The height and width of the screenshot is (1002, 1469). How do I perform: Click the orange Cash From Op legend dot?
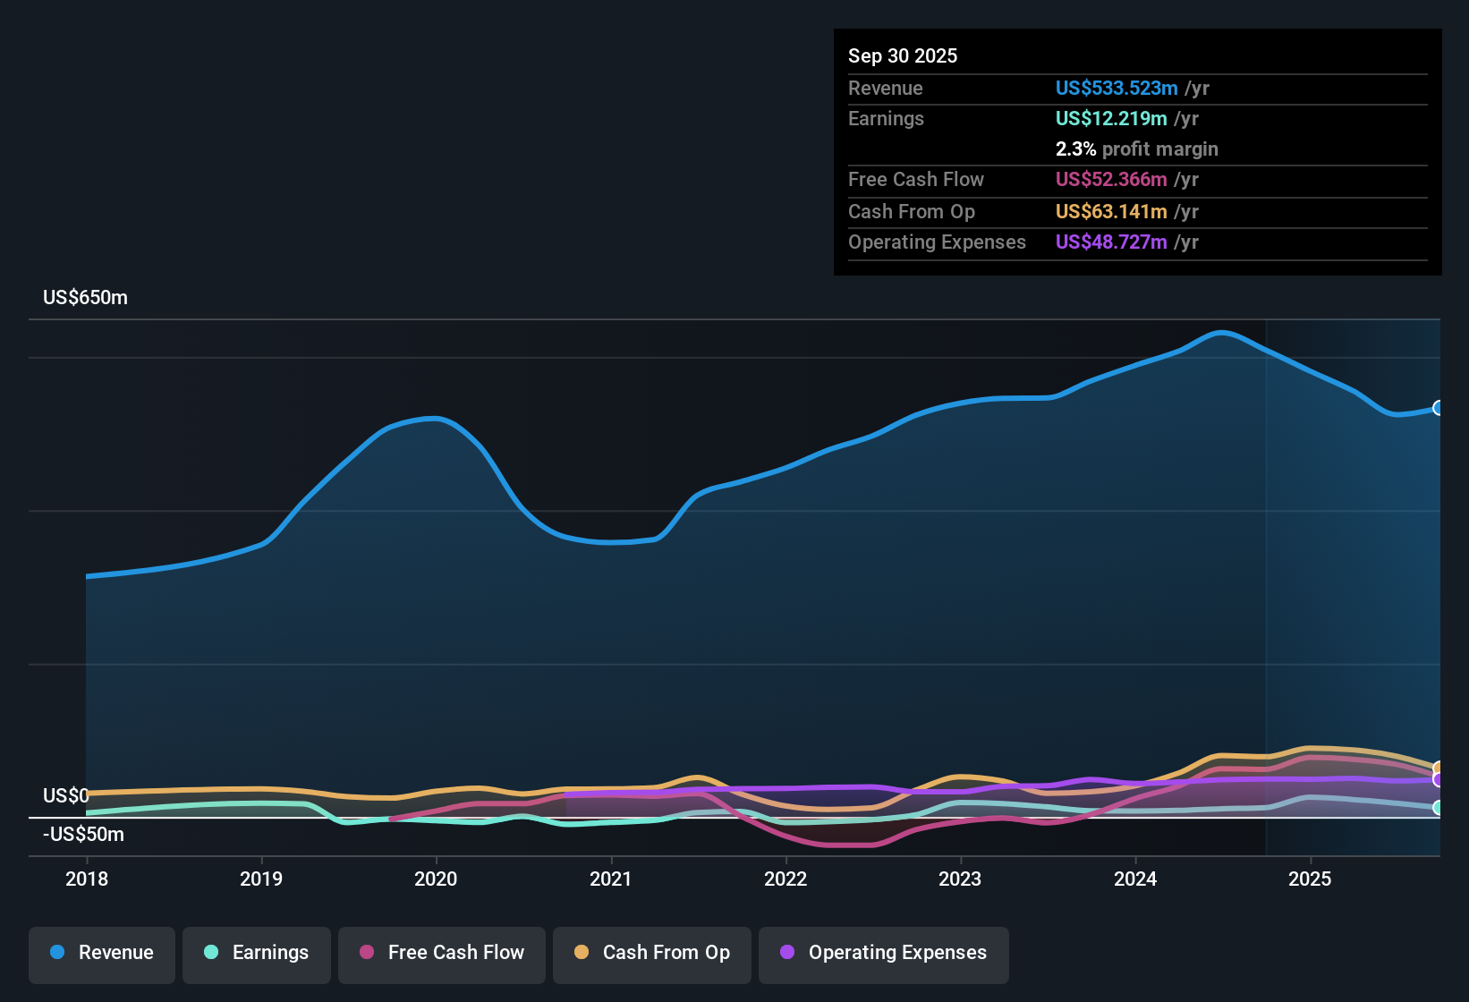(x=581, y=953)
